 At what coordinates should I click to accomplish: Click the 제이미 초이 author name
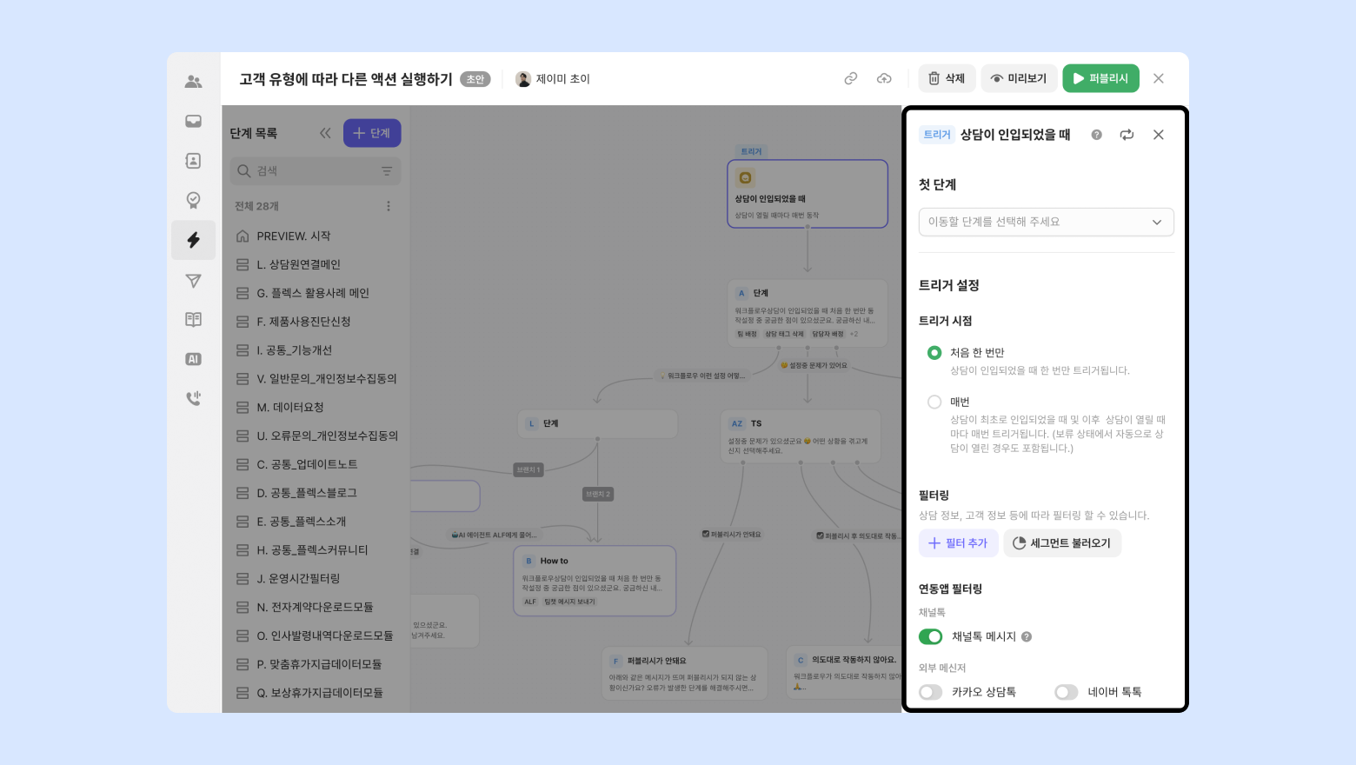562,79
